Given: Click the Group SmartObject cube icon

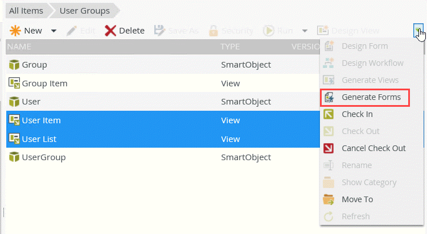Looking at the screenshot, I should tap(14, 65).
